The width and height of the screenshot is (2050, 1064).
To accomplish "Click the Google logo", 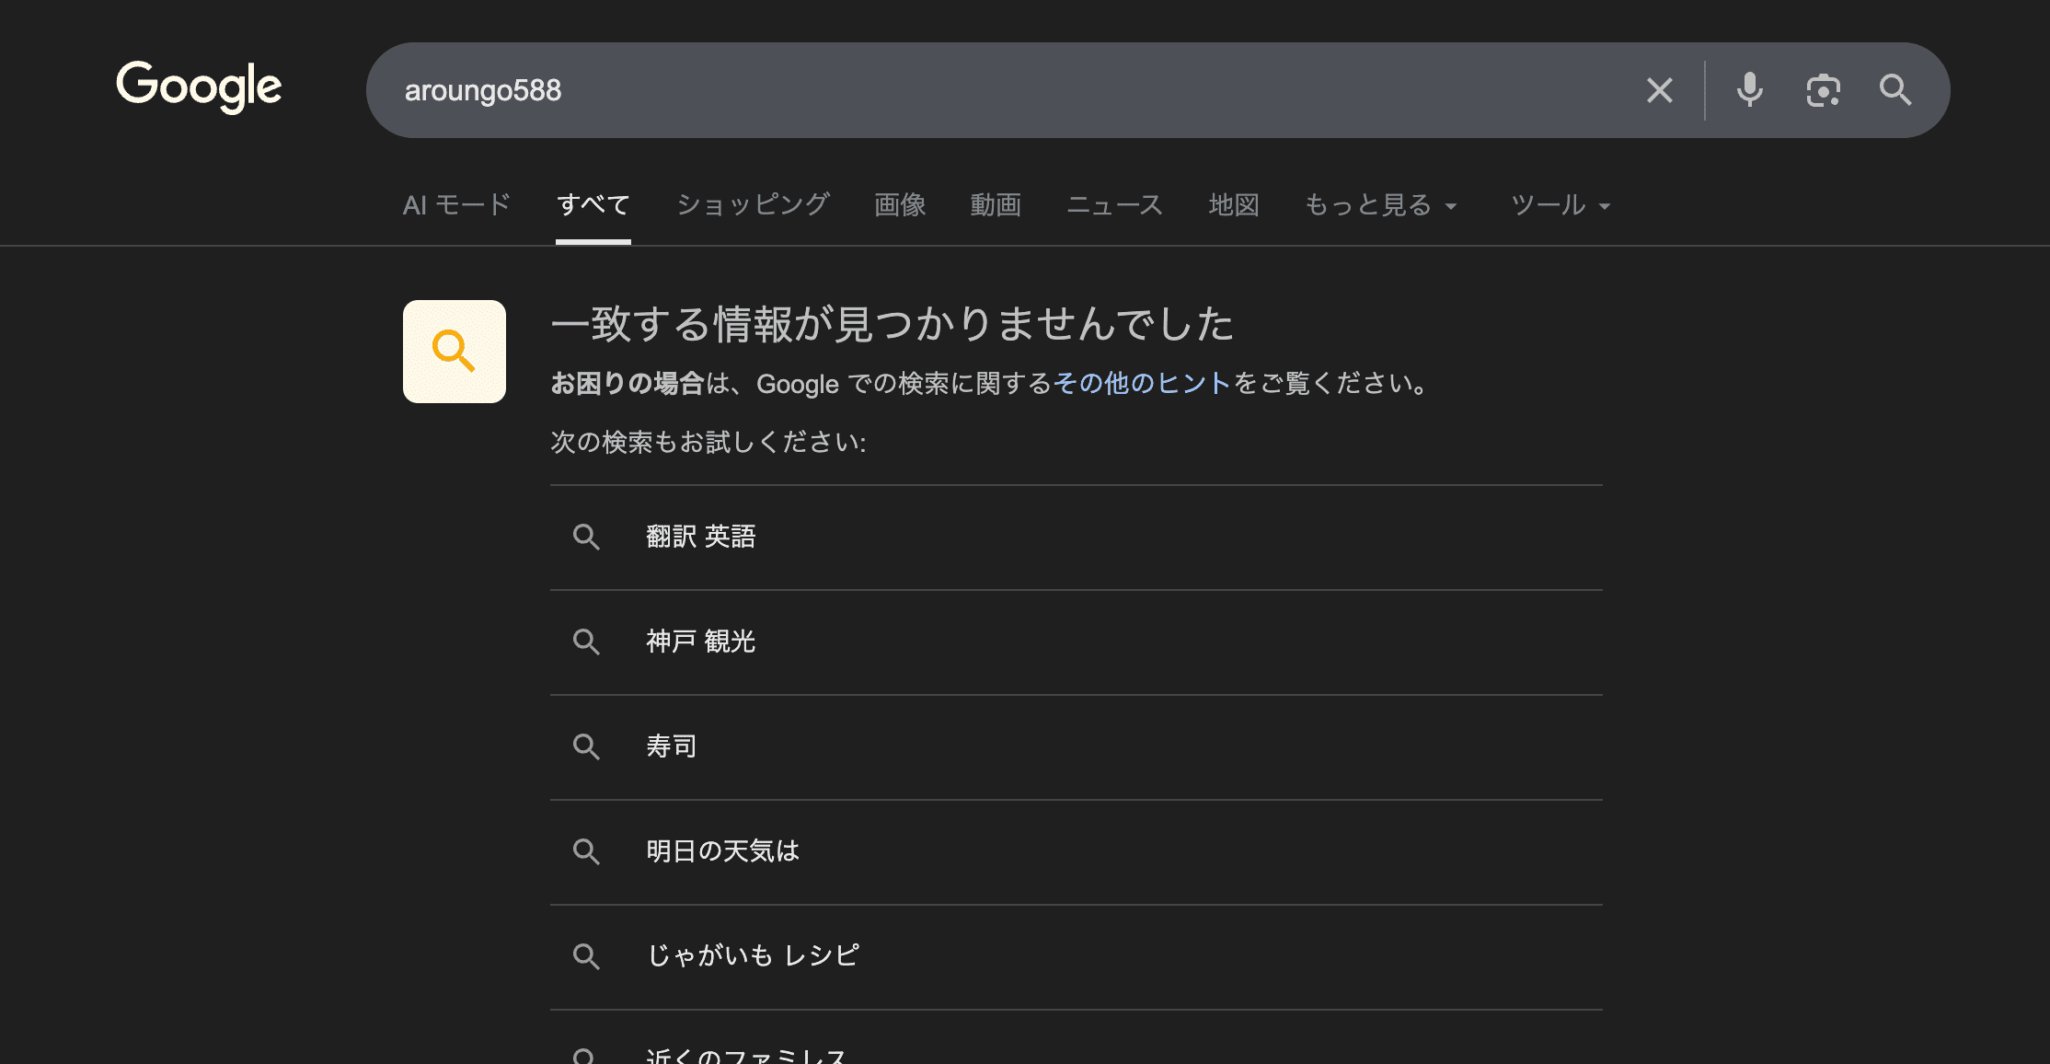I will click(x=199, y=87).
